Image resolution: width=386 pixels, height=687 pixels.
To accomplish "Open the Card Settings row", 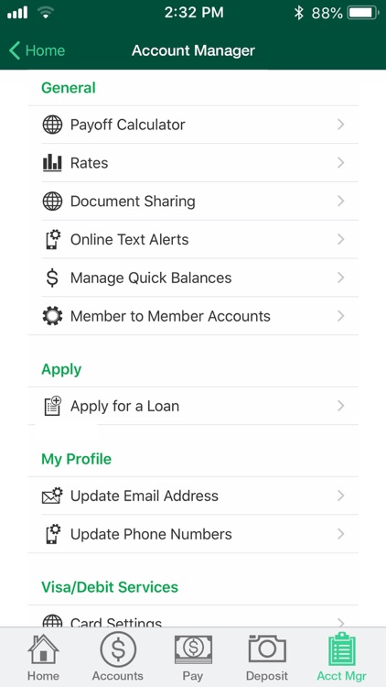I will (193, 618).
